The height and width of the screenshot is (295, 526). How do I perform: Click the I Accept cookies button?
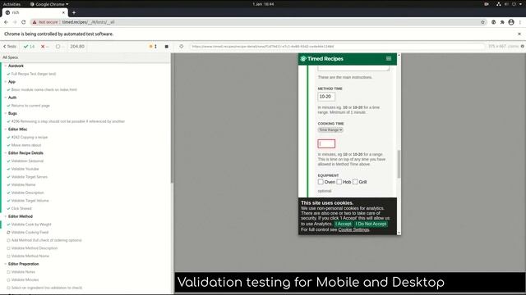click(344, 224)
